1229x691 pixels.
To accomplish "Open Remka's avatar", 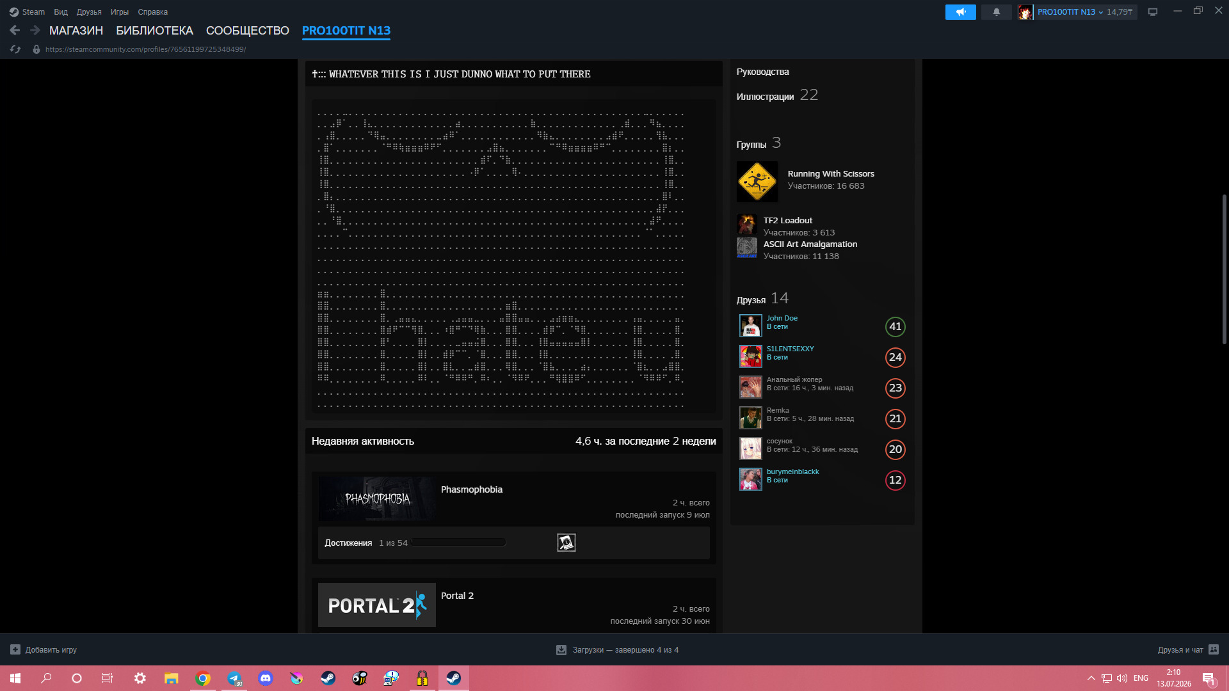I will coord(751,418).
